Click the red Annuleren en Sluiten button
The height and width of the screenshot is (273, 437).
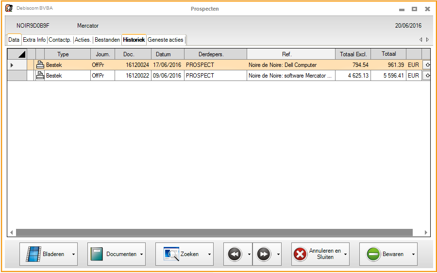click(x=317, y=254)
